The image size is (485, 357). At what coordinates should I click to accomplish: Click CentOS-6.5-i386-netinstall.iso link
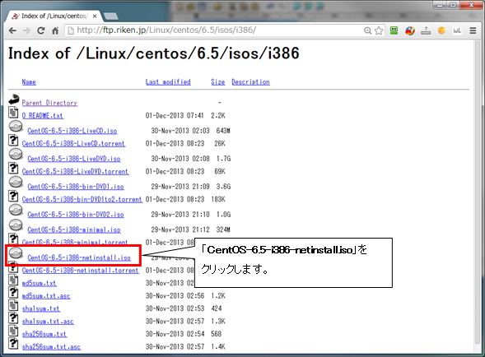coord(79,257)
